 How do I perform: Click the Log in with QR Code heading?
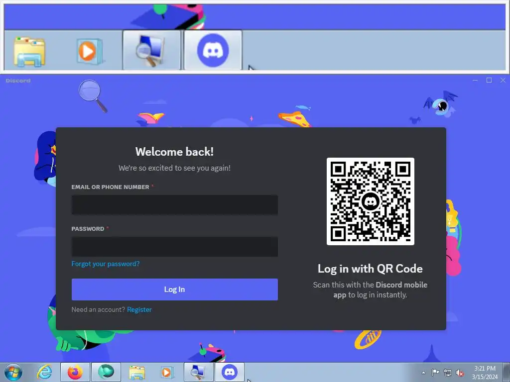(x=370, y=269)
